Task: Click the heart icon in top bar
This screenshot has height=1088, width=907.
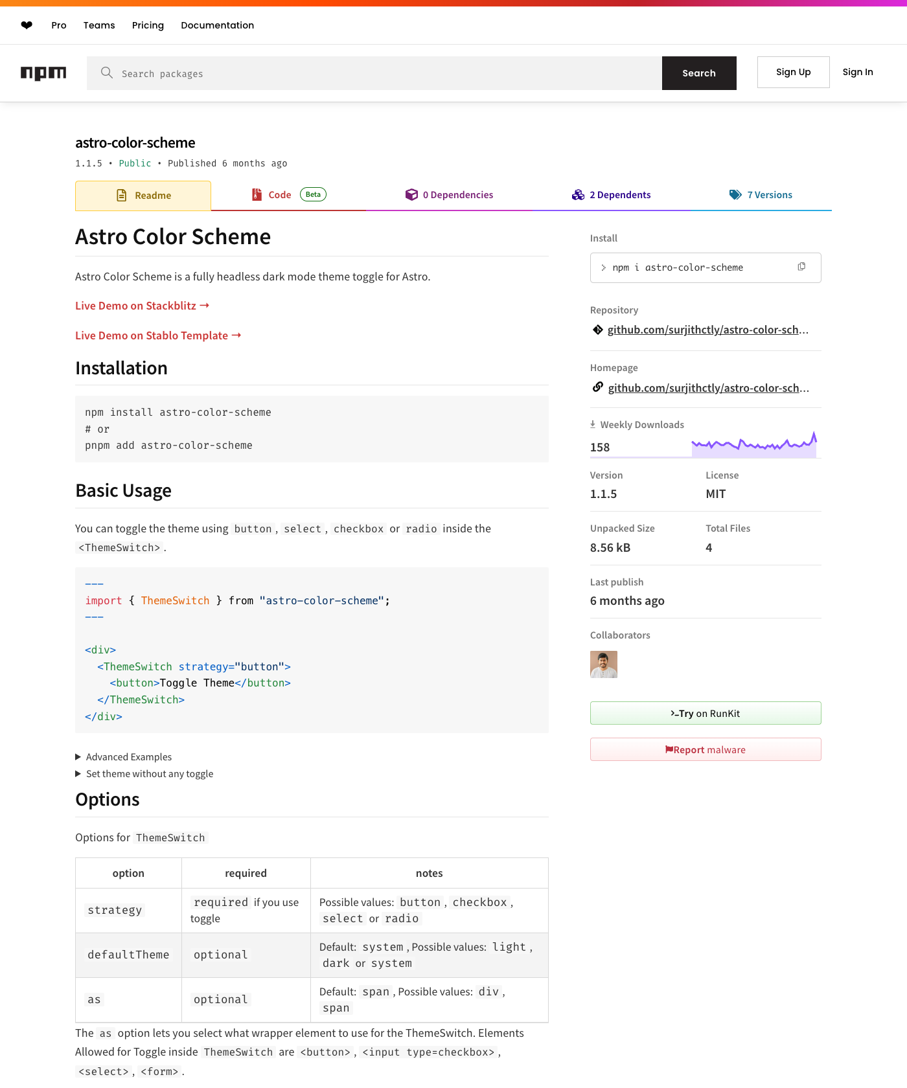Action: [27, 25]
